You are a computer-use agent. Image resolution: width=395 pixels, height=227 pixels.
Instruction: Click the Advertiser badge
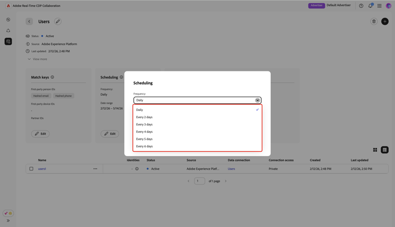[x=317, y=6]
